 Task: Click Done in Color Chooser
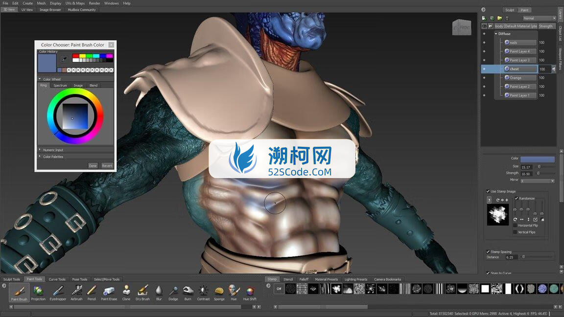[x=93, y=166]
